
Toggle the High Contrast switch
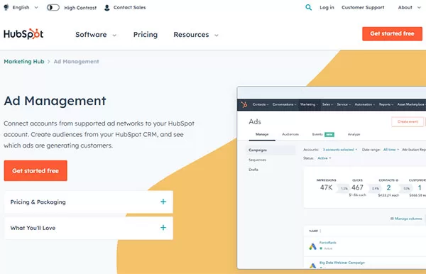coord(53,7)
